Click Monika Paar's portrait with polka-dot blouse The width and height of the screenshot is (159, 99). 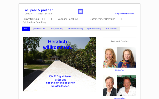click(x=110, y=57)
